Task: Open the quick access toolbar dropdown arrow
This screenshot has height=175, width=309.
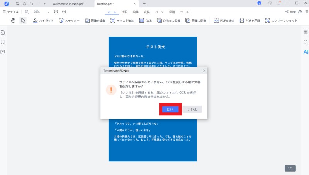Action: coord(45,3)
